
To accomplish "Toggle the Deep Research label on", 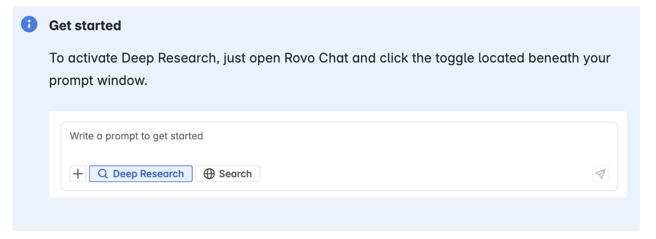I will click(148, 174).
